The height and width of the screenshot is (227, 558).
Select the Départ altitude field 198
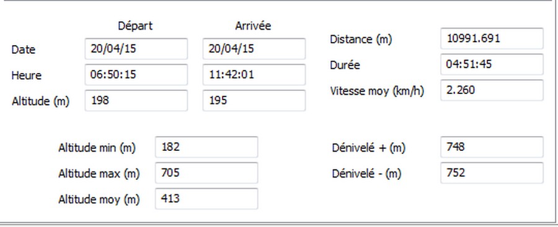[x=136, y=101]
